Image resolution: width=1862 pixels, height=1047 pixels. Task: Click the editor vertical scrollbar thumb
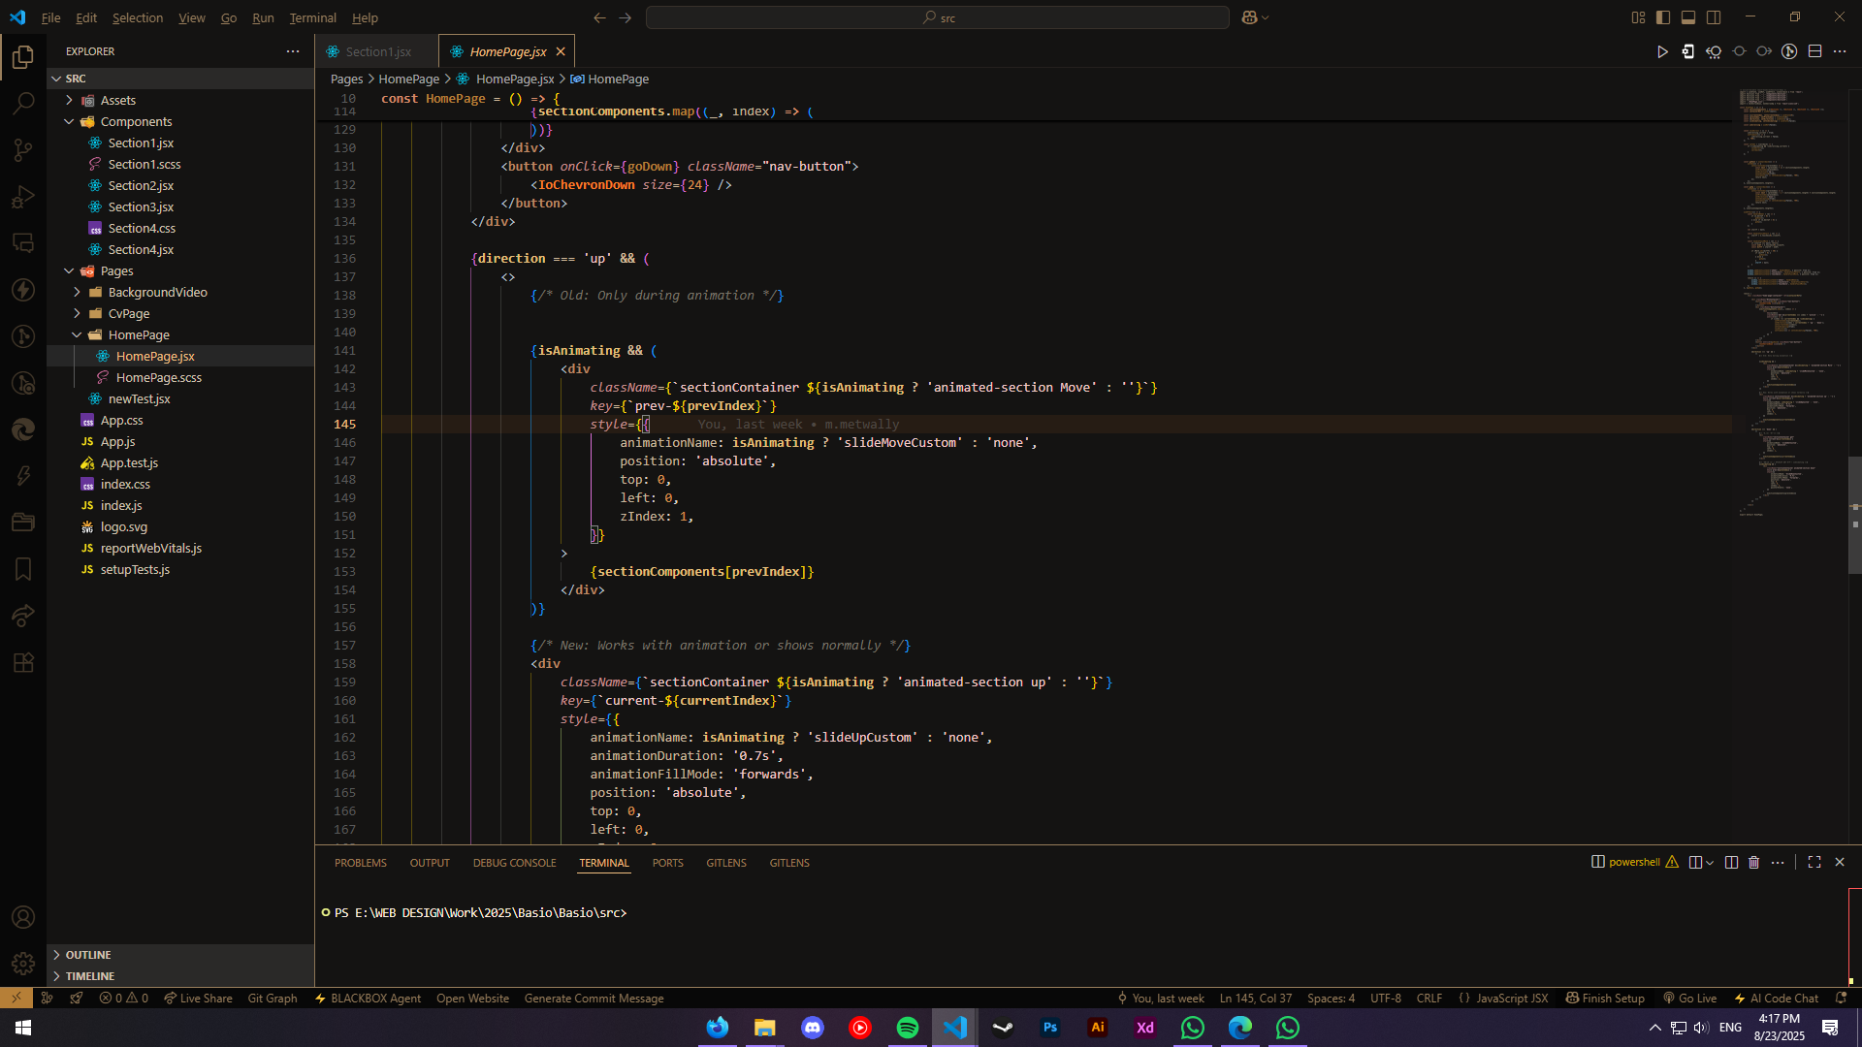coord(1854,514)
